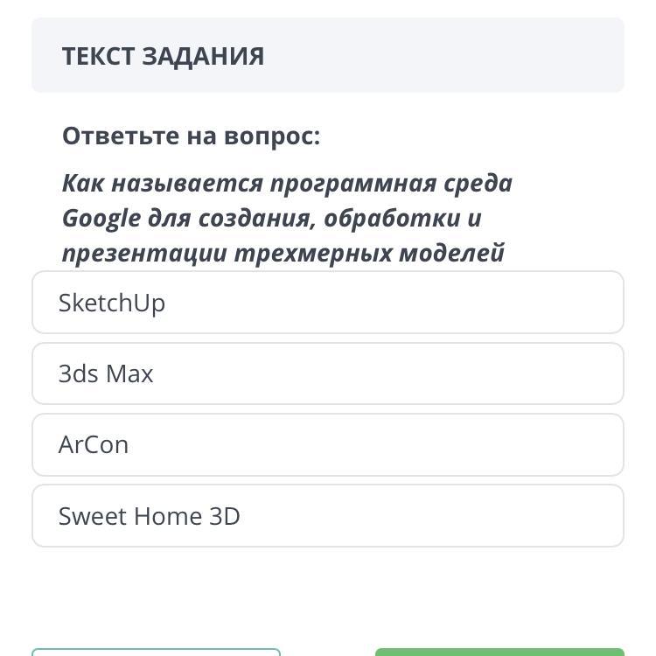
Task: Click the word "Google" in question
Action: coord(101,219)
